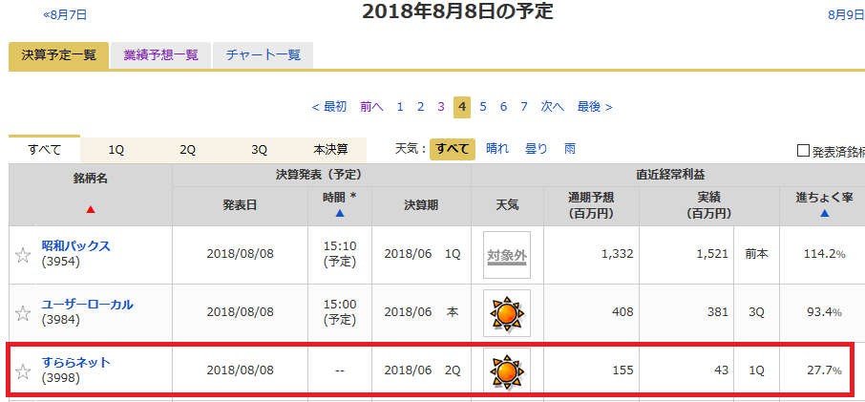Star the 昭和パックス stock row

pos(23,255)
